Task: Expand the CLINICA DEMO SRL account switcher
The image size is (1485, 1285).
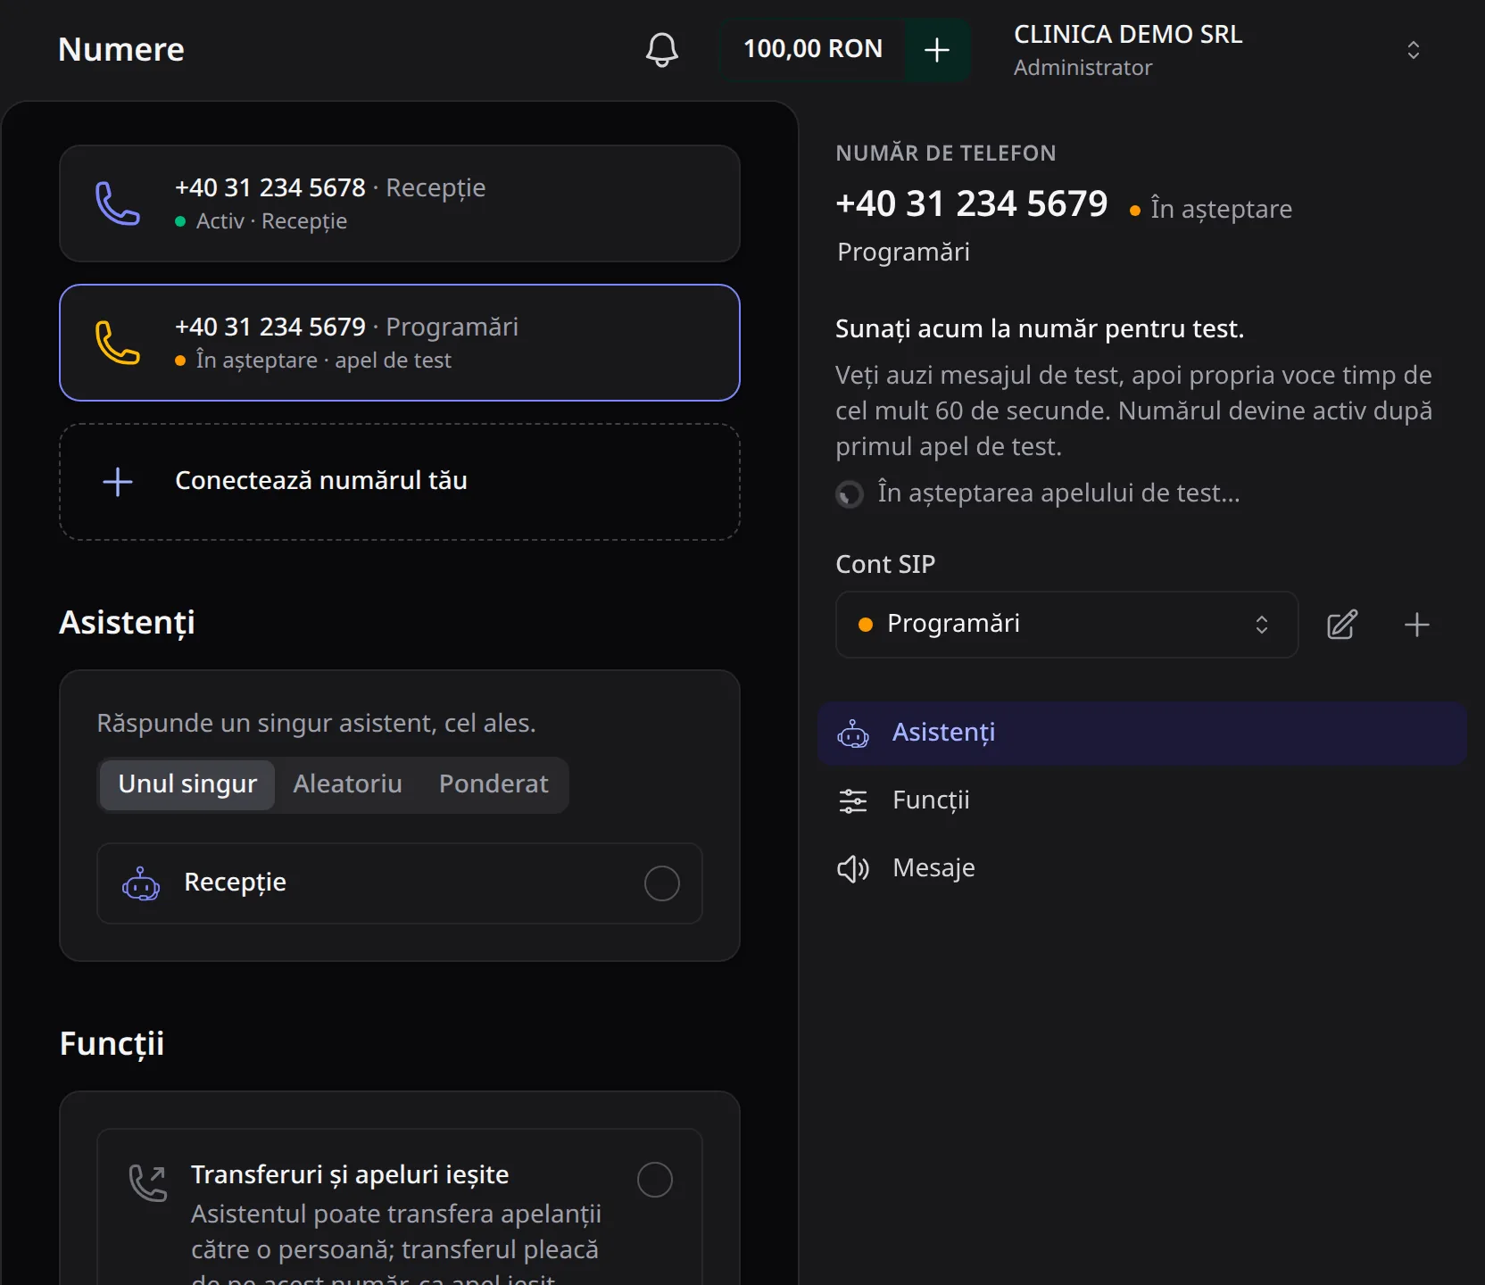Action: coord(1413,50)
